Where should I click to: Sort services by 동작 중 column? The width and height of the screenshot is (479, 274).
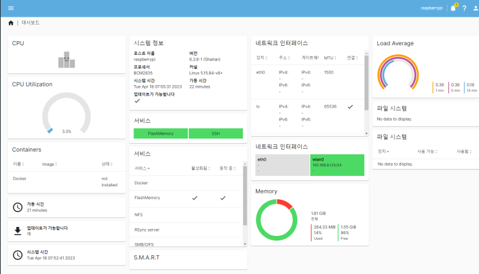click(228, 168)
